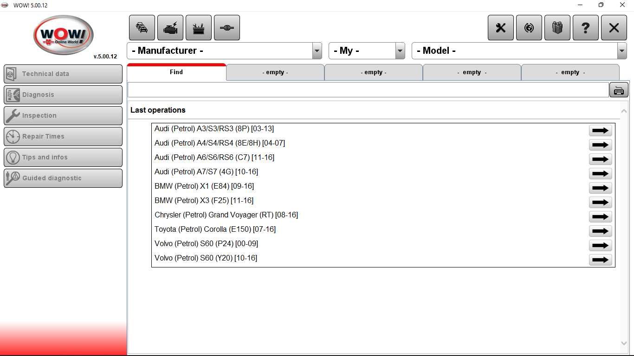Click the Last operations heading
Screen dimensions: 634x356
[x=158, y=110]
